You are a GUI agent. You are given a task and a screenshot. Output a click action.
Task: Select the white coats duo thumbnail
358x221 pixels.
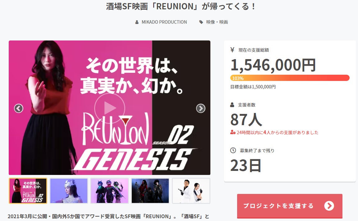click(191, 191)
